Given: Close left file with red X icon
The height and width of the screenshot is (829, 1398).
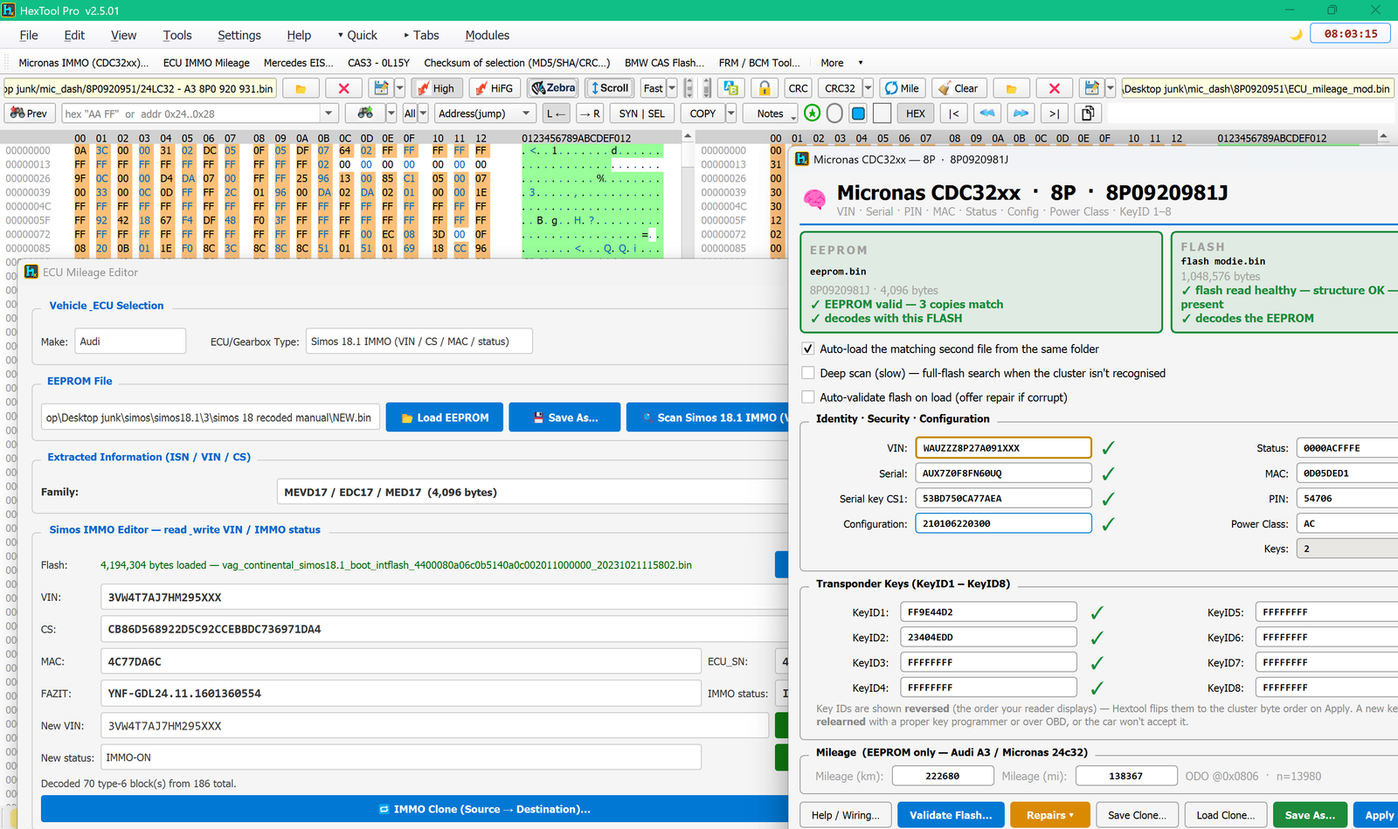Looking at the screenshot, I should coord(343,88).
